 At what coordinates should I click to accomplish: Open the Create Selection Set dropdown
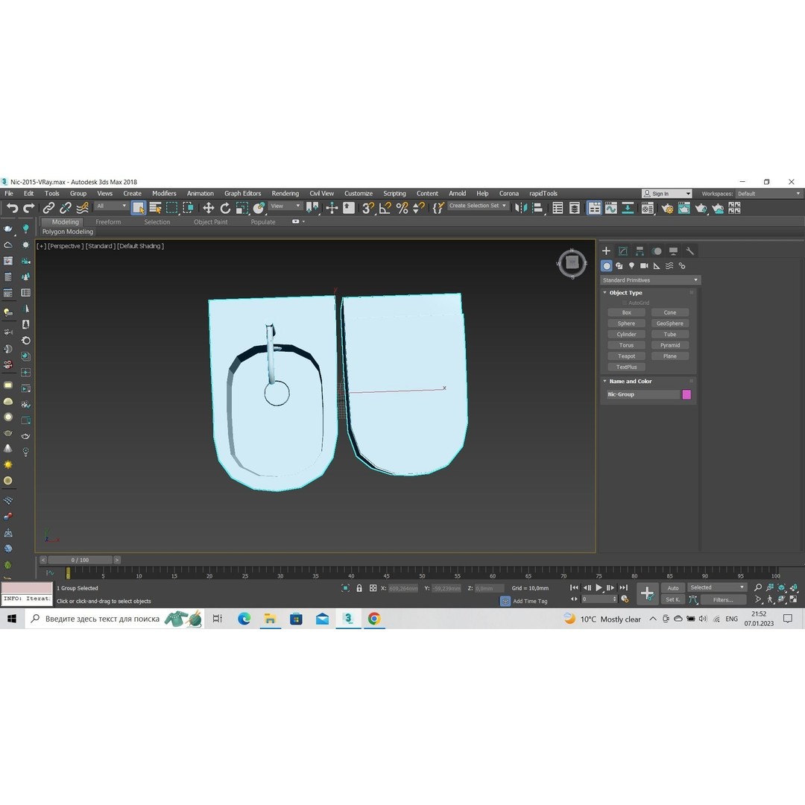pos(478,206)
